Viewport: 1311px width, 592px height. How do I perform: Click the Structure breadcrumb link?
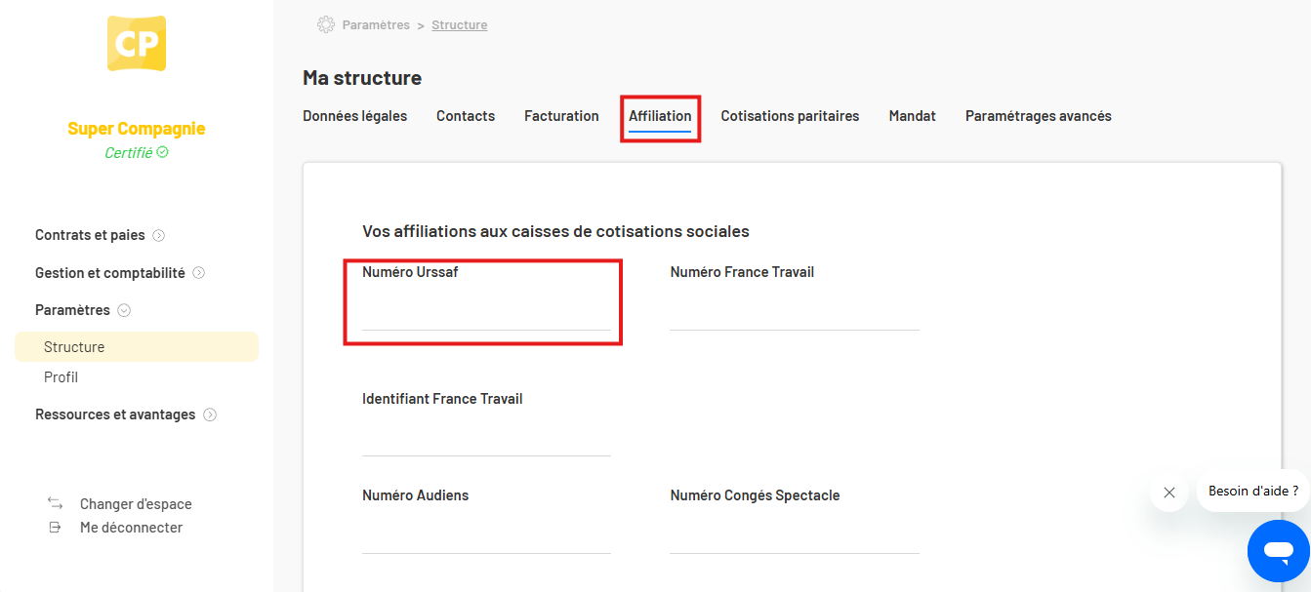(x=459, y=25)
